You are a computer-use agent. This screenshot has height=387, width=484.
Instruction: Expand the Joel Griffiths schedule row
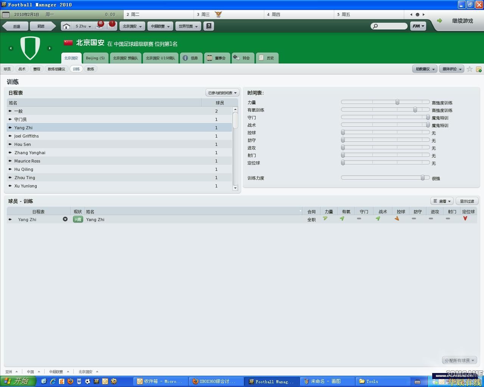[10, 136]
